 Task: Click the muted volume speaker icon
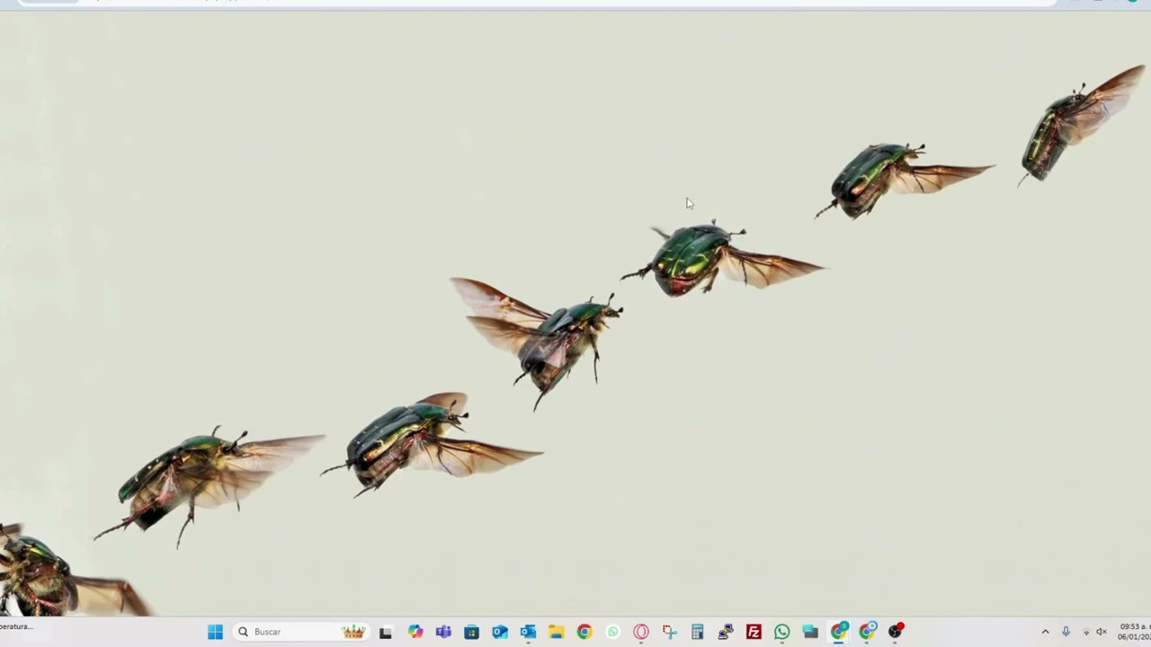coord(1102,632)
